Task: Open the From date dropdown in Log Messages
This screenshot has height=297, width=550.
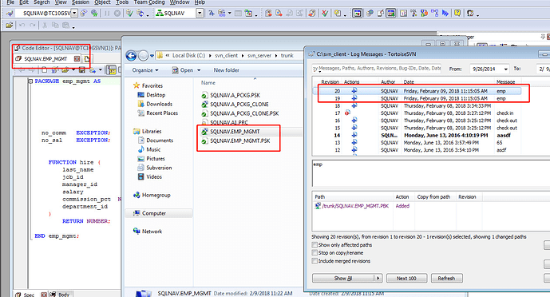Action: coord(505,69)
